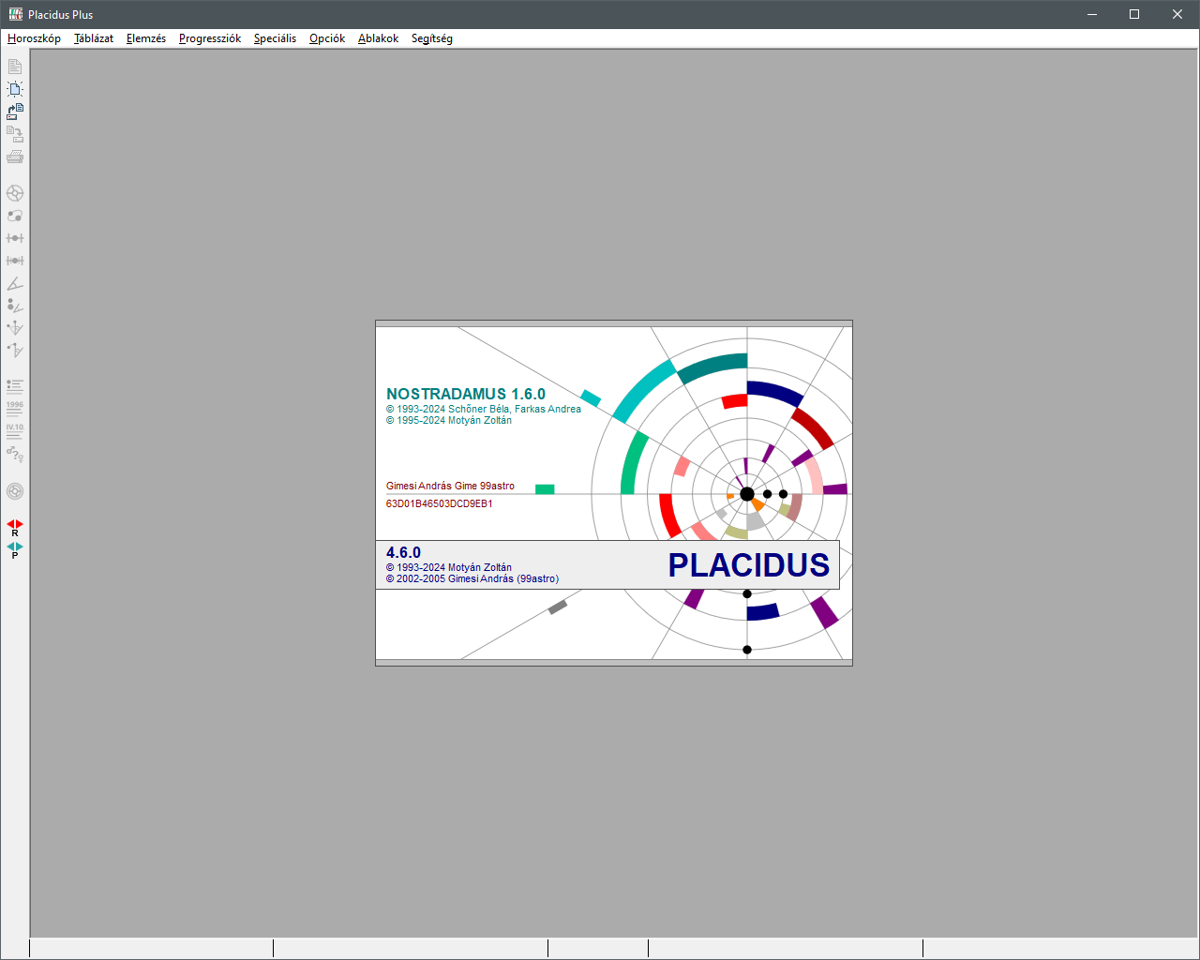The width and height of the screenshot is (1200, 960).
Task: Click the single-bar midpoint axis icon
Action: point(15,238)
